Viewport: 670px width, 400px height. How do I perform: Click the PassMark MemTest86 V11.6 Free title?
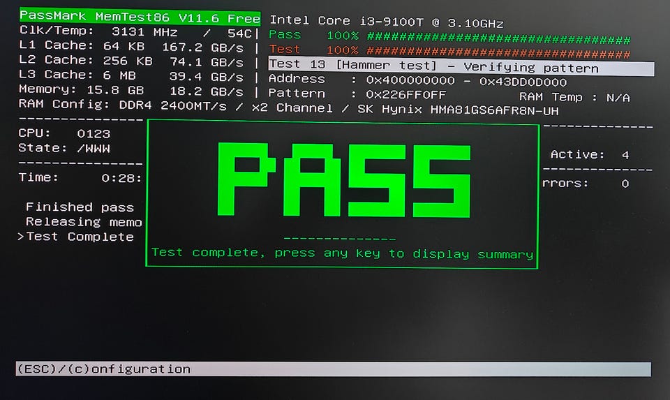pyautogui.click(x=140, y=17)
